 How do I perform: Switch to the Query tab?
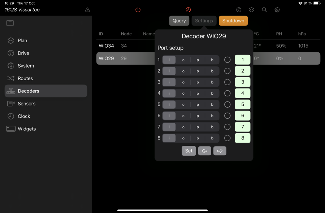(x=179, y=21)
